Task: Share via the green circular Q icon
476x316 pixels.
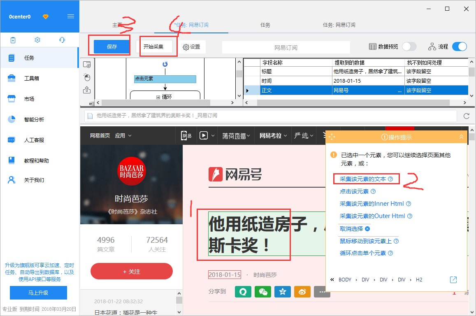Action: [x=243, y=292]
